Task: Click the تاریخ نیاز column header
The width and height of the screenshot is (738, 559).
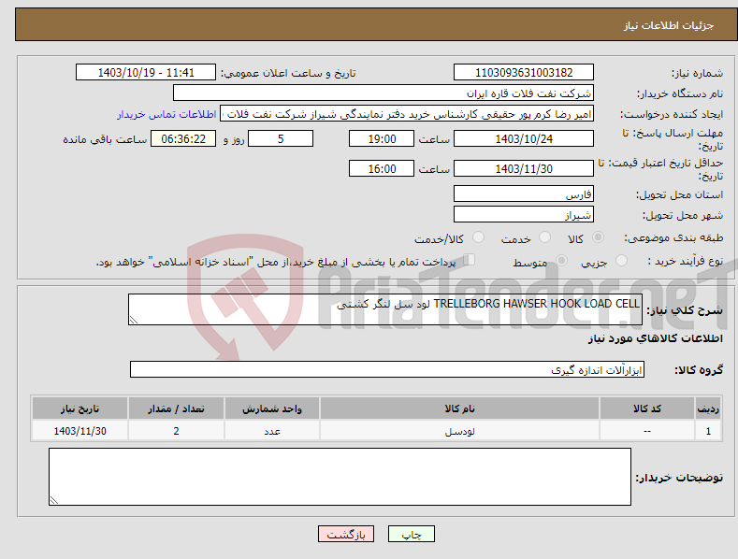Action: click(x=80, y=408)
